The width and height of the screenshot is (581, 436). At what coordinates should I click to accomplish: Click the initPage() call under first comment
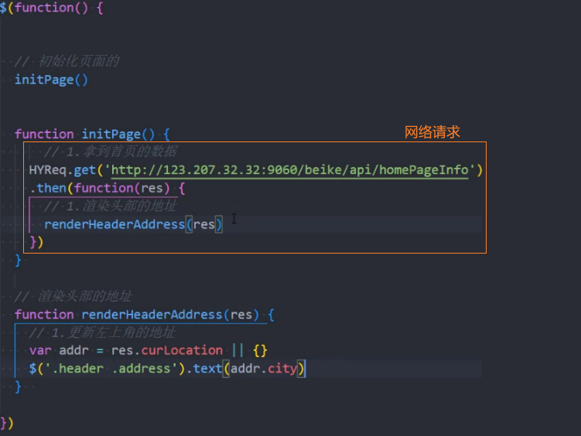(51, 80)
